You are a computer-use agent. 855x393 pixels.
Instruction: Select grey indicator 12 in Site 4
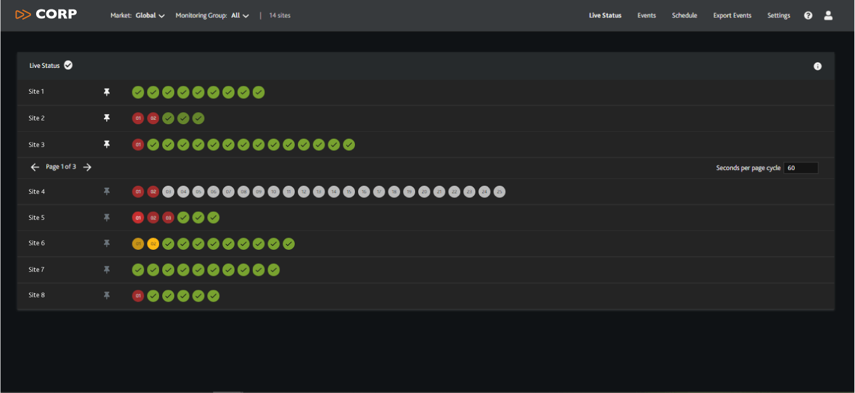click(304, 191)
